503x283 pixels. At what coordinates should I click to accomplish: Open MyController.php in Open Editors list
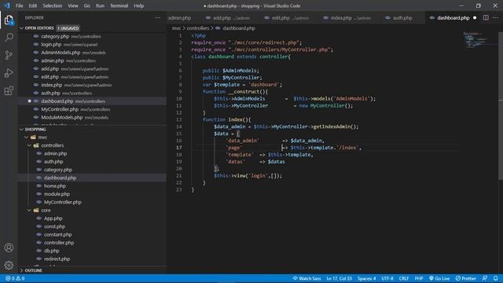(x=93, y=109)
